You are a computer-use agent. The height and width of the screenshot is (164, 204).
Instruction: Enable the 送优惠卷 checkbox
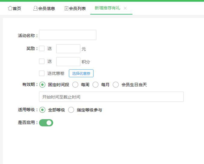click(42, 74)
